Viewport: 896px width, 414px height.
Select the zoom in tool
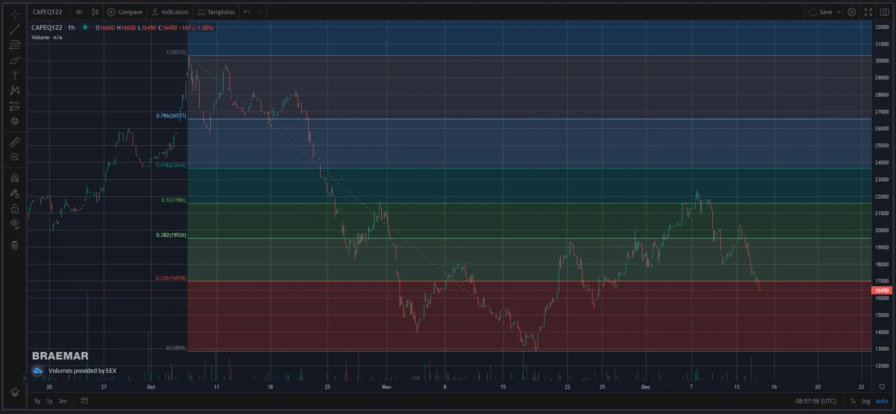coord(15,157)
